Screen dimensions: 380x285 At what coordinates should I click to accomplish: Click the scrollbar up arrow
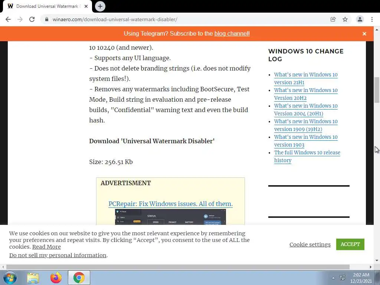pos(377,30)
